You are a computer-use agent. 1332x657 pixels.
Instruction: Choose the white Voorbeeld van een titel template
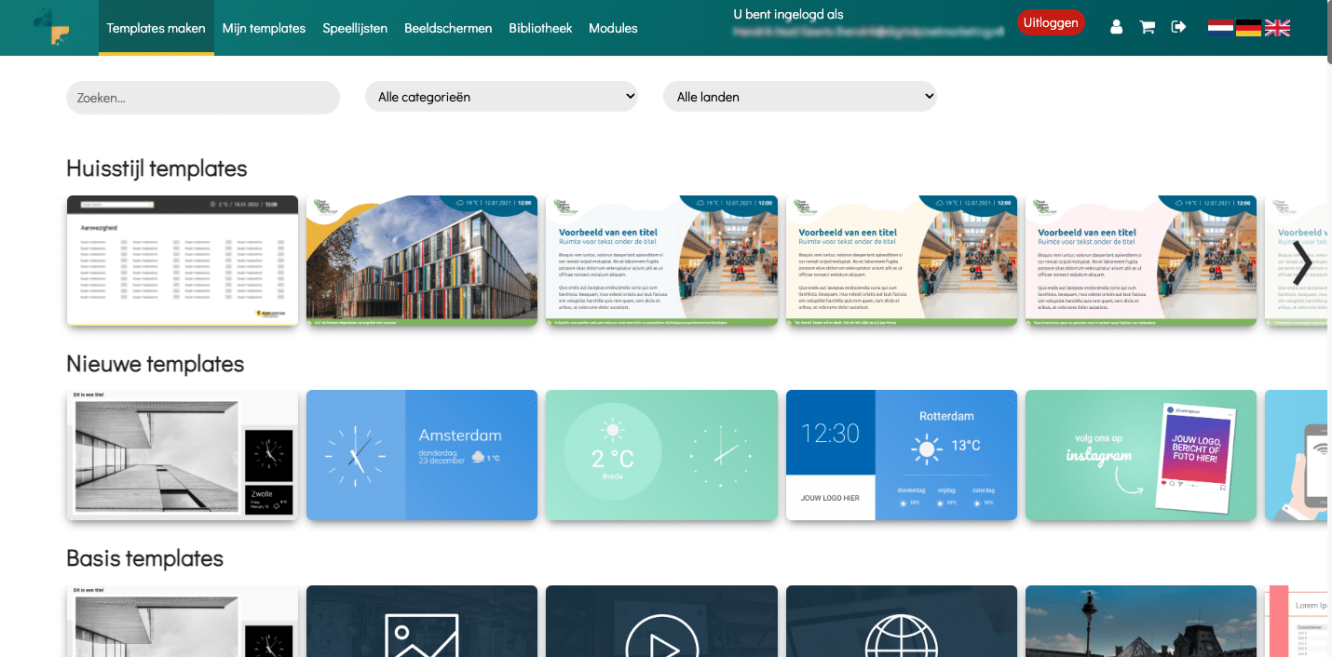[x=661, y=261]
